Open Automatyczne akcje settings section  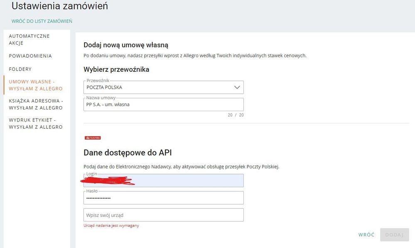pos(29,39)
